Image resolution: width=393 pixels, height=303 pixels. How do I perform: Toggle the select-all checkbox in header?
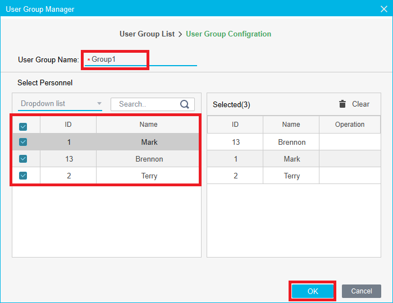pos(23,126)
